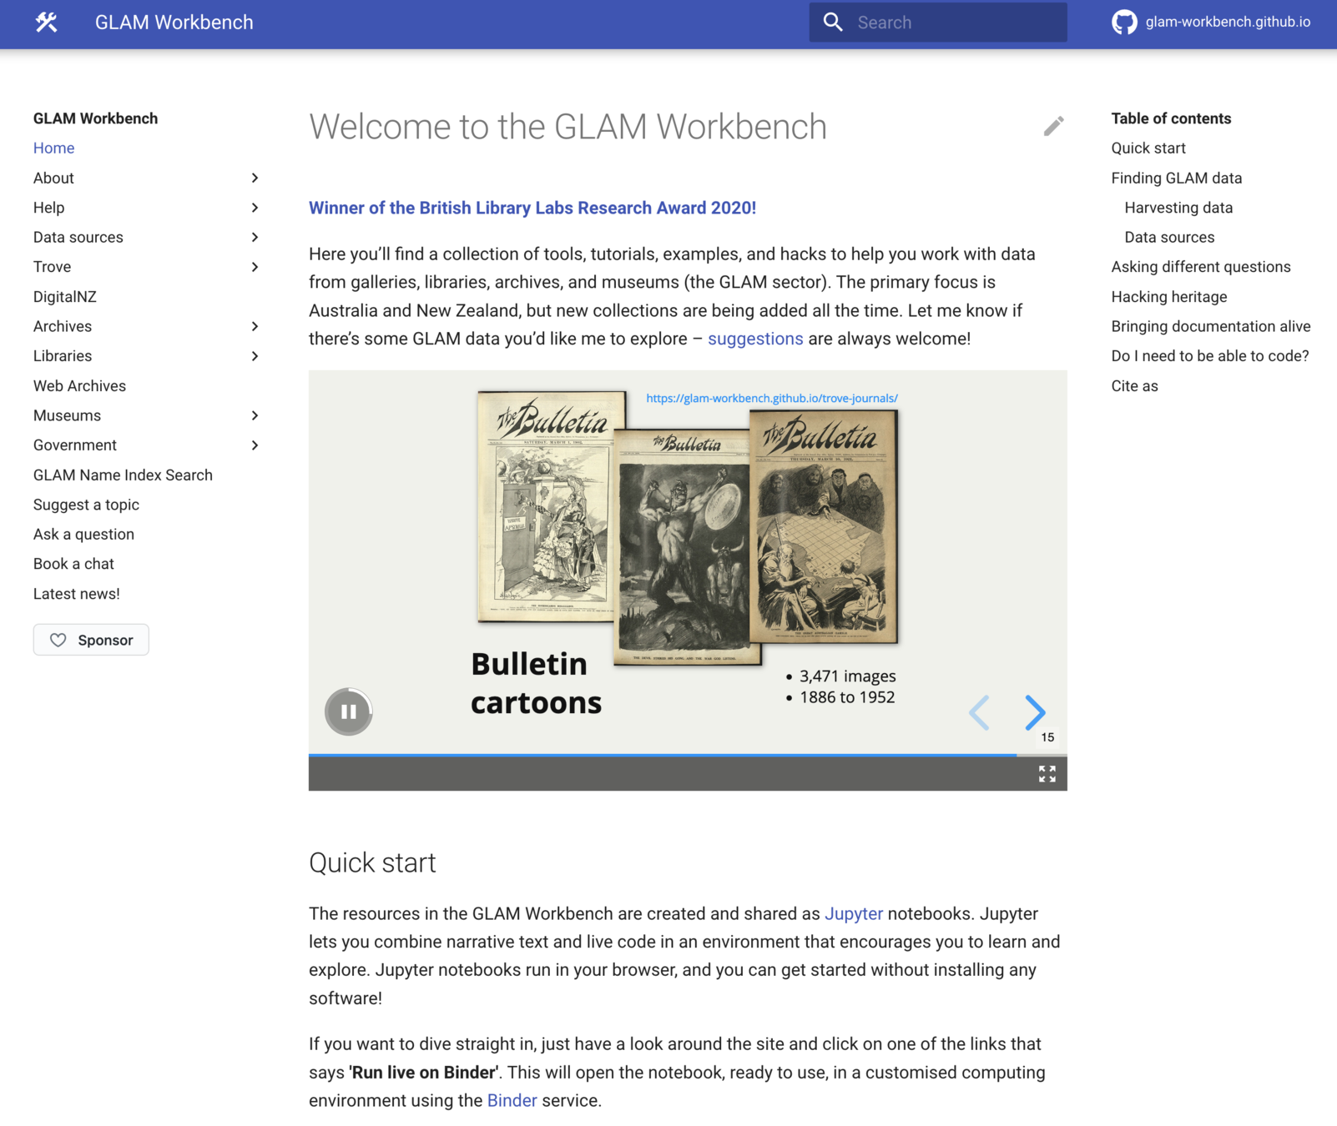
Task: Click the Help navigation label
Action: point(48,208)
